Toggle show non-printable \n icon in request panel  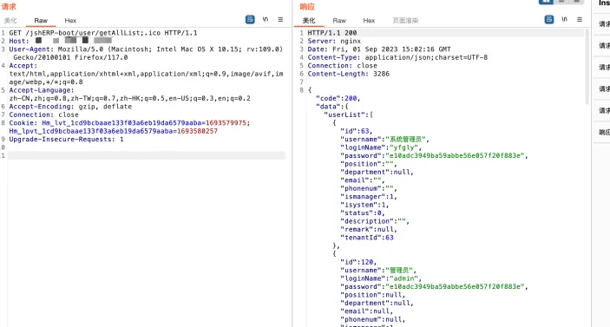point(266,19)
